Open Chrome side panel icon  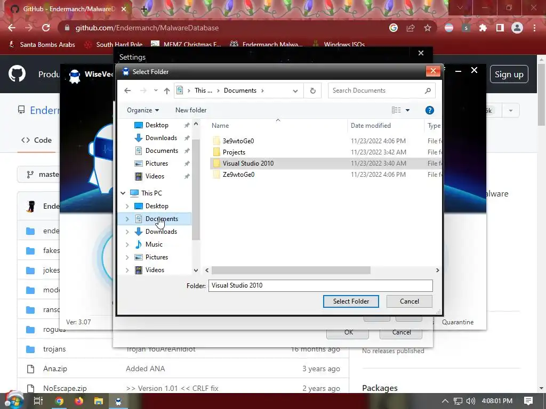click(x=500, y=28)
